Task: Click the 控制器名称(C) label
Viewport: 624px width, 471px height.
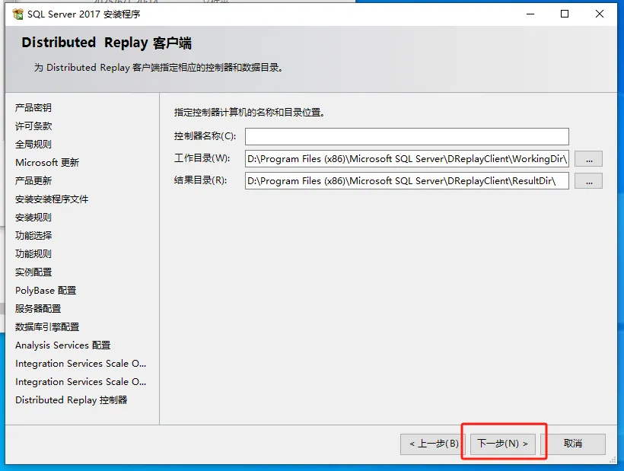Action: coord(205,136)
